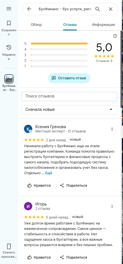Switch to the Информация tab
Screen dimensions: 123x264
(103, 25)
